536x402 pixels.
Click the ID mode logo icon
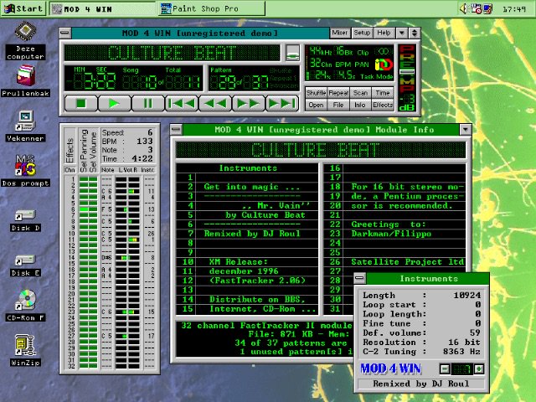click(x=384, y=64)
